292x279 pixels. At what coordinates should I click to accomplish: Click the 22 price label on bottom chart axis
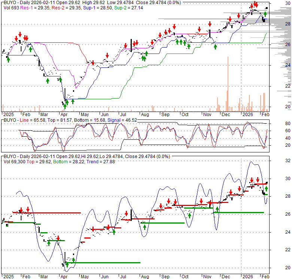click(288, 250)
